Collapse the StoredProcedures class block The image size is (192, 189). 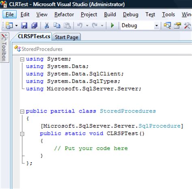(x=22, y=111)
